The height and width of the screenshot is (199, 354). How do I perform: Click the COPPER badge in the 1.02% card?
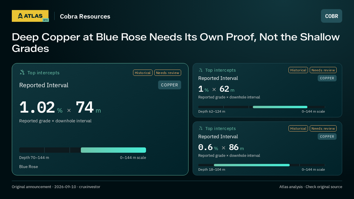[x=170, y=85]
